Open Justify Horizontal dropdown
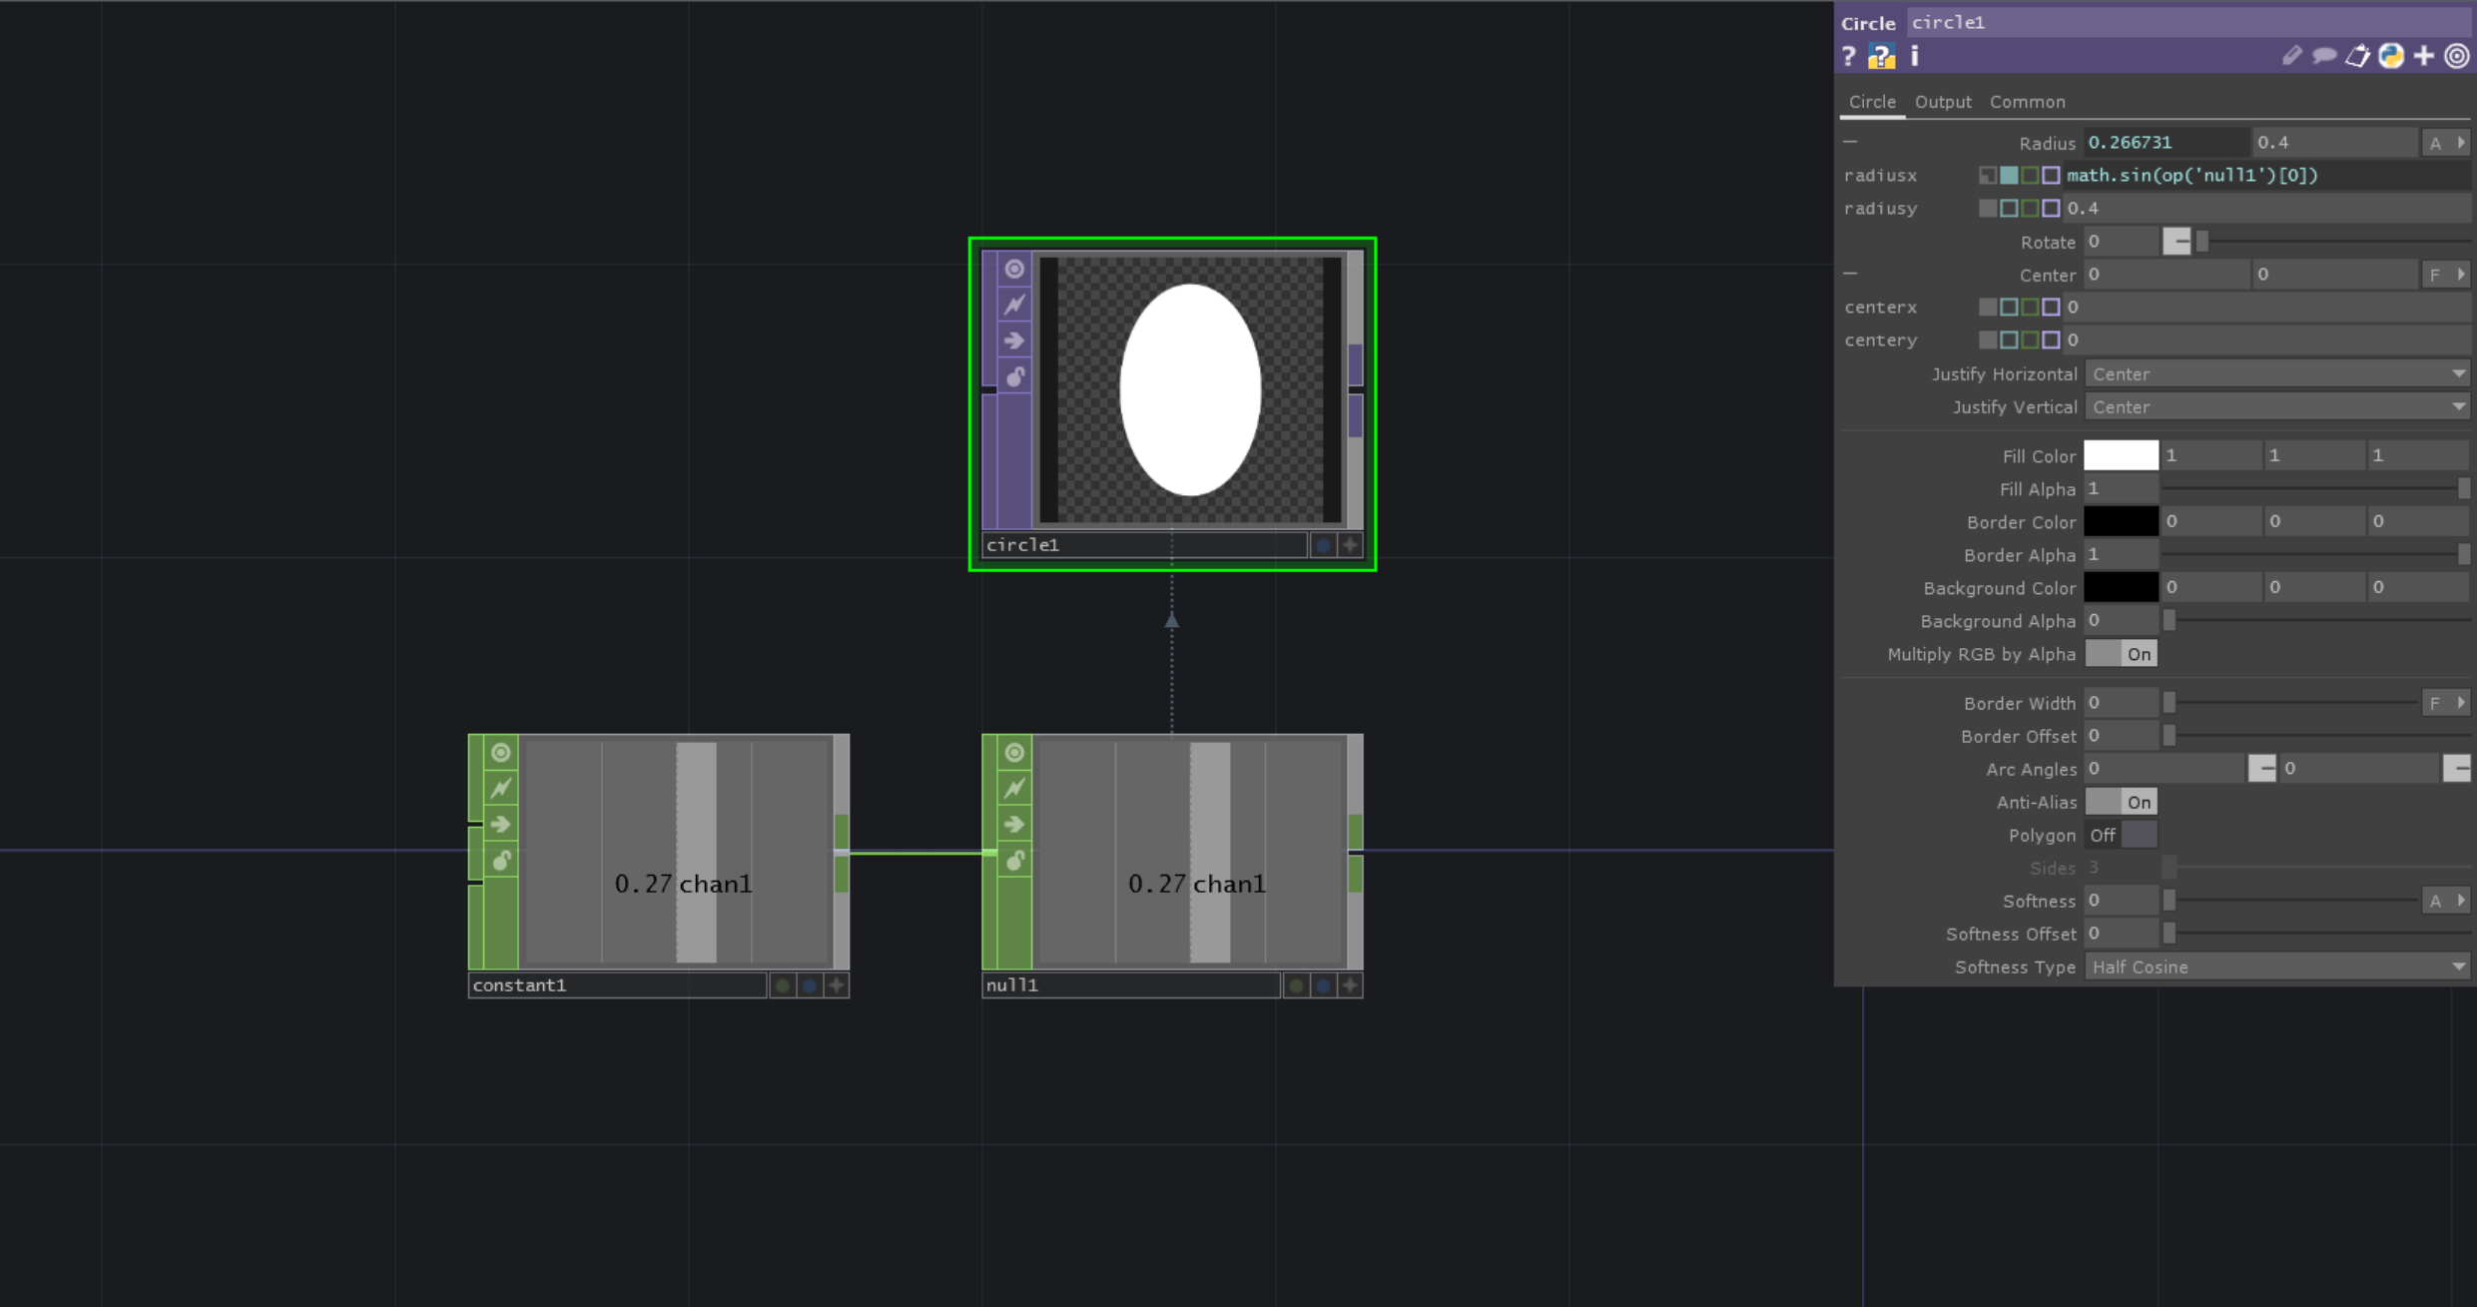This screenshot has width=2477, height=1307. [x=2276, y=373]
